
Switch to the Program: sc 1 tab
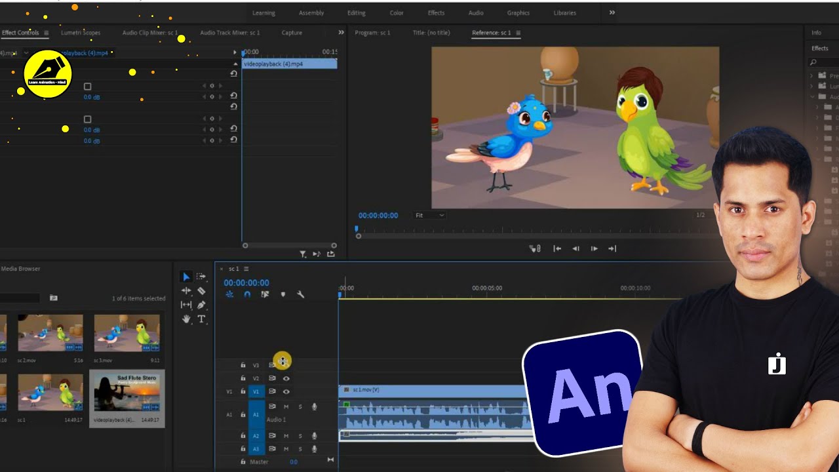(372, 33)
